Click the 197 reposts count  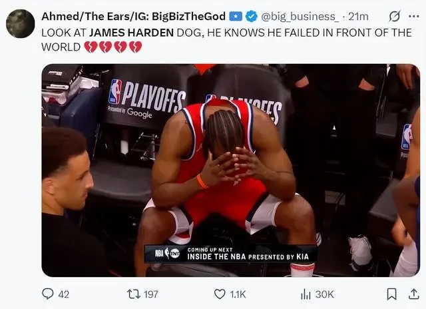click(x=151, y=294)
